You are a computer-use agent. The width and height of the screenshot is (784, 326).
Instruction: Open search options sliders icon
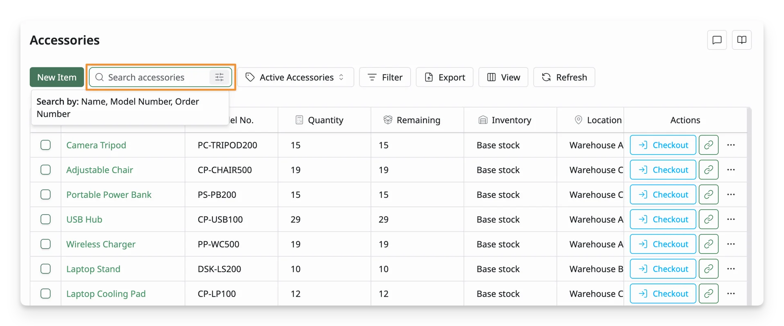pyautogui.click(x=219, y=77)
